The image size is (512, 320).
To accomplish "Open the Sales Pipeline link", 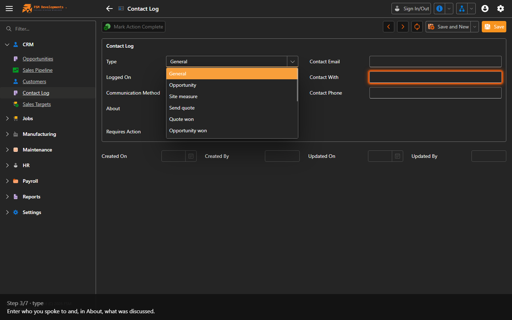I will [38, 70].
